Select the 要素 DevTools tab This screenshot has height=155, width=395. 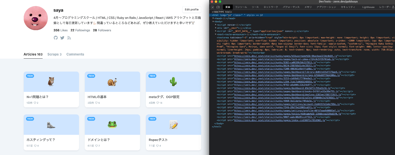point(228,7)
